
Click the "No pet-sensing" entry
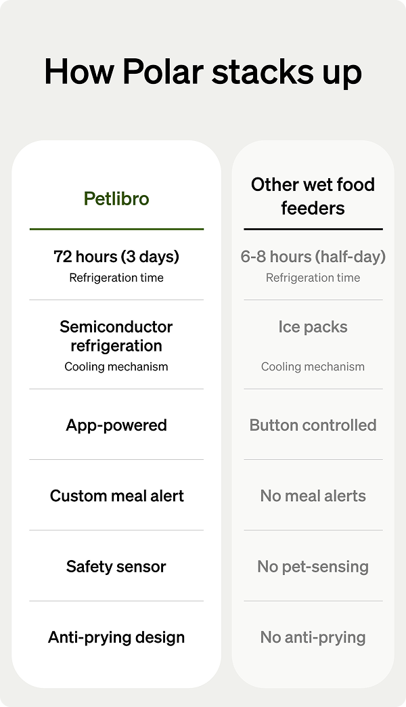pos(313,567)
